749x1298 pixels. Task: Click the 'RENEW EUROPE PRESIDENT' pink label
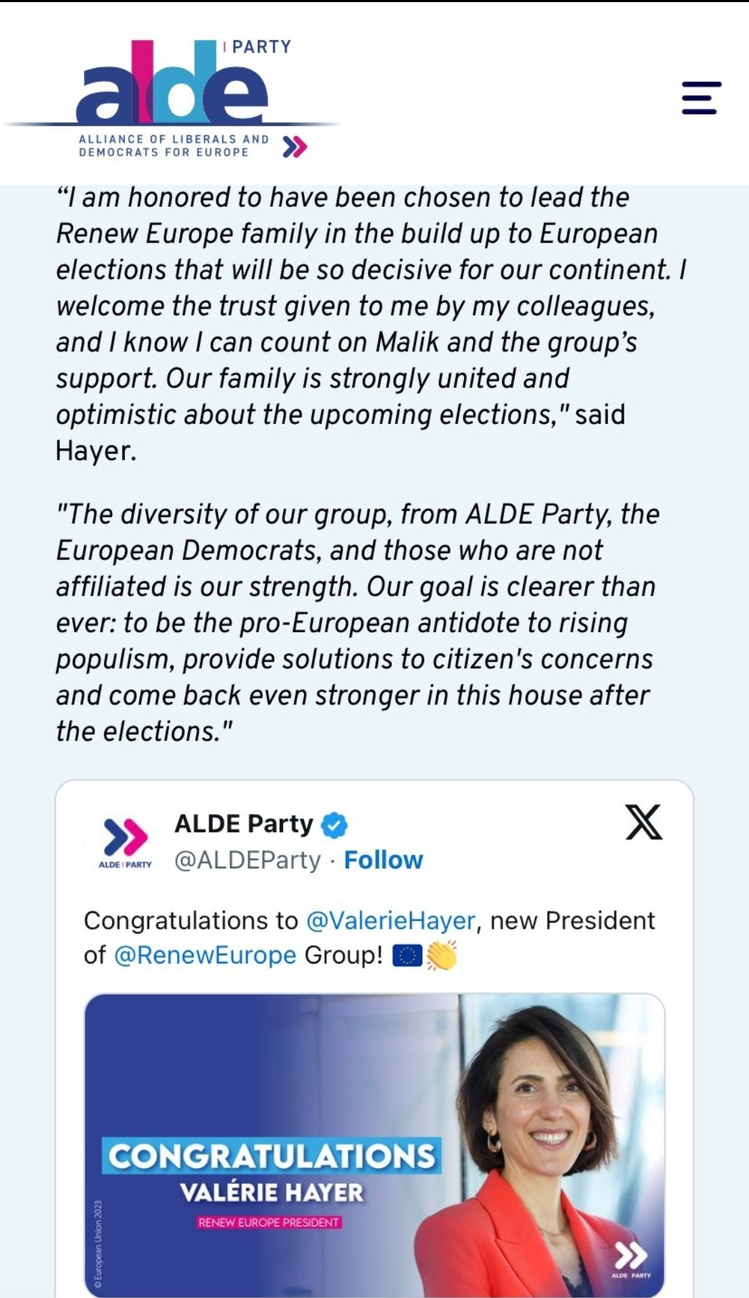pos(268,1222)
